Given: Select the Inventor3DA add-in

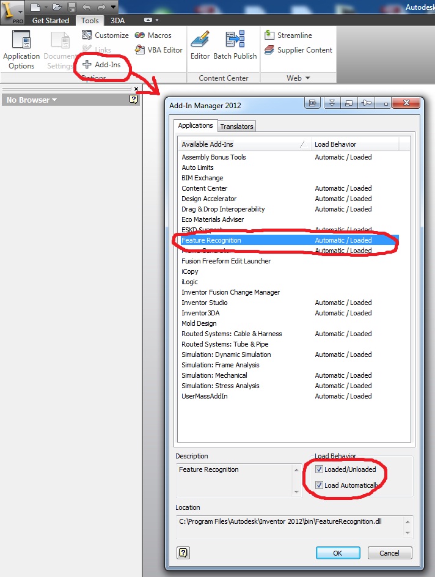Looking at the screenshot, I should tap(290, 313).
